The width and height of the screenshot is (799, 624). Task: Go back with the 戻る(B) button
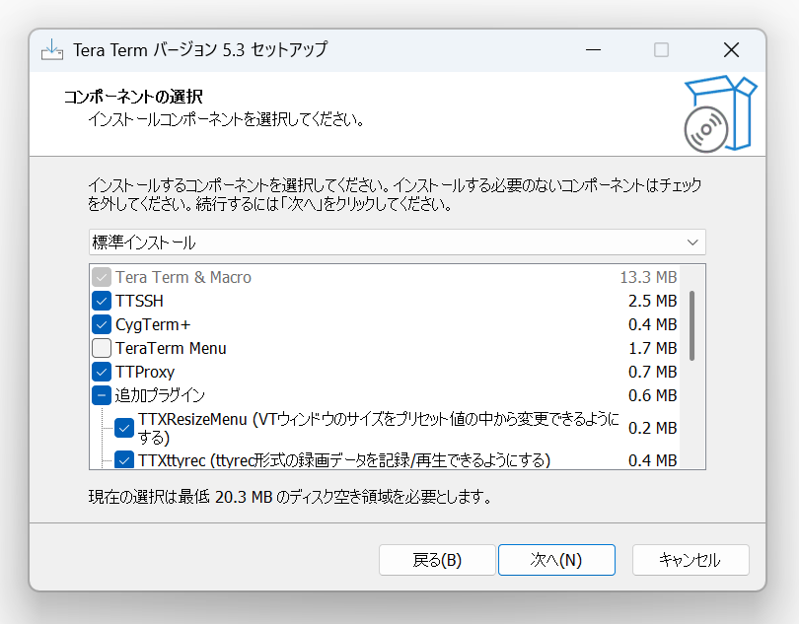click(437, 560)
